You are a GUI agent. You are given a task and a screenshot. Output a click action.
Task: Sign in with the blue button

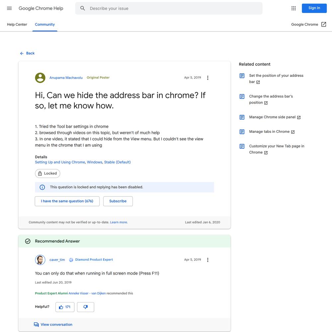coord(314,8)
